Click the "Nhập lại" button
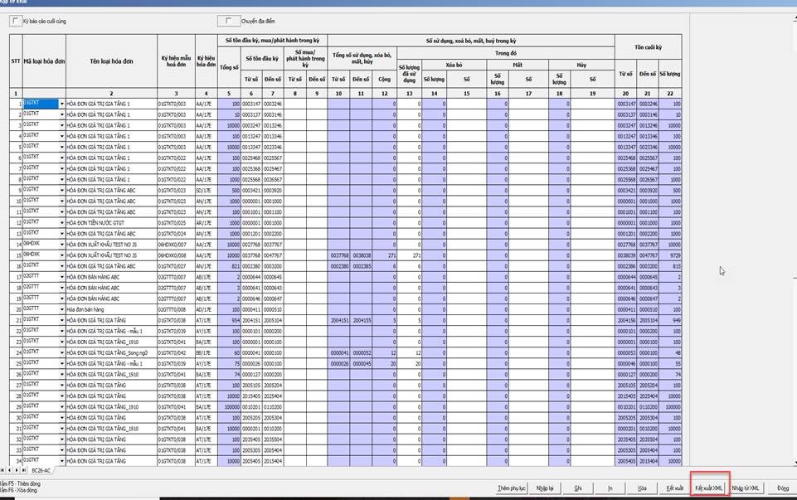The height and width of the screenshot is (500, 797). 545,488
